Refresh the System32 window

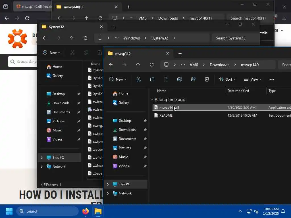click(x=85, y=38)
